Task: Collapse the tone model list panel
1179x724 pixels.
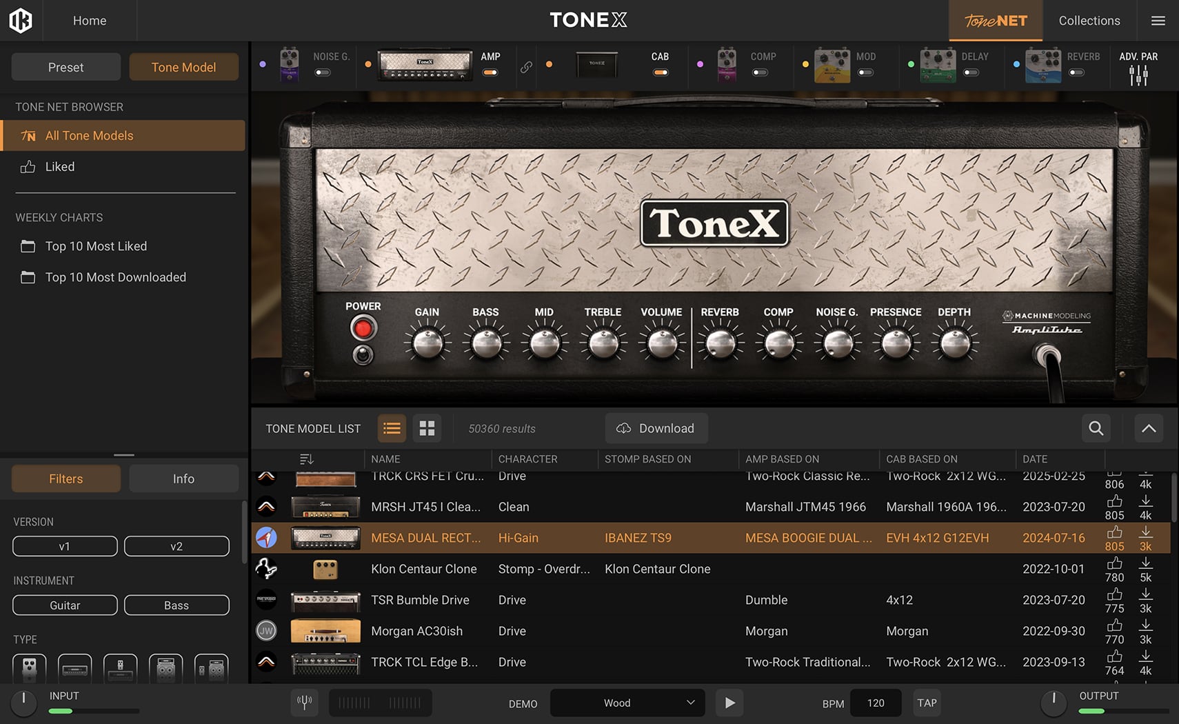Action: [1149, 428]
